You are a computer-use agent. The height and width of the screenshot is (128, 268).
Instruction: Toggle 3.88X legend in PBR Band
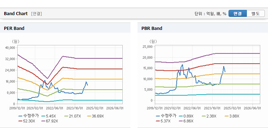(x=232, y=116)
